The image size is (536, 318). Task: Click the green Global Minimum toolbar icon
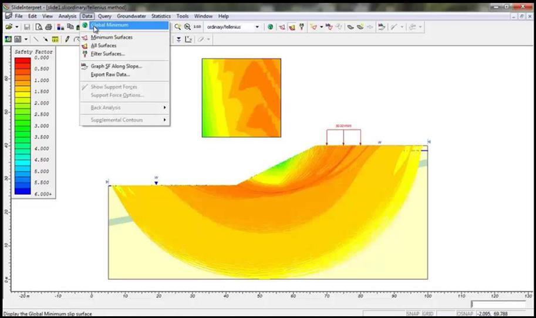(271, 27)
